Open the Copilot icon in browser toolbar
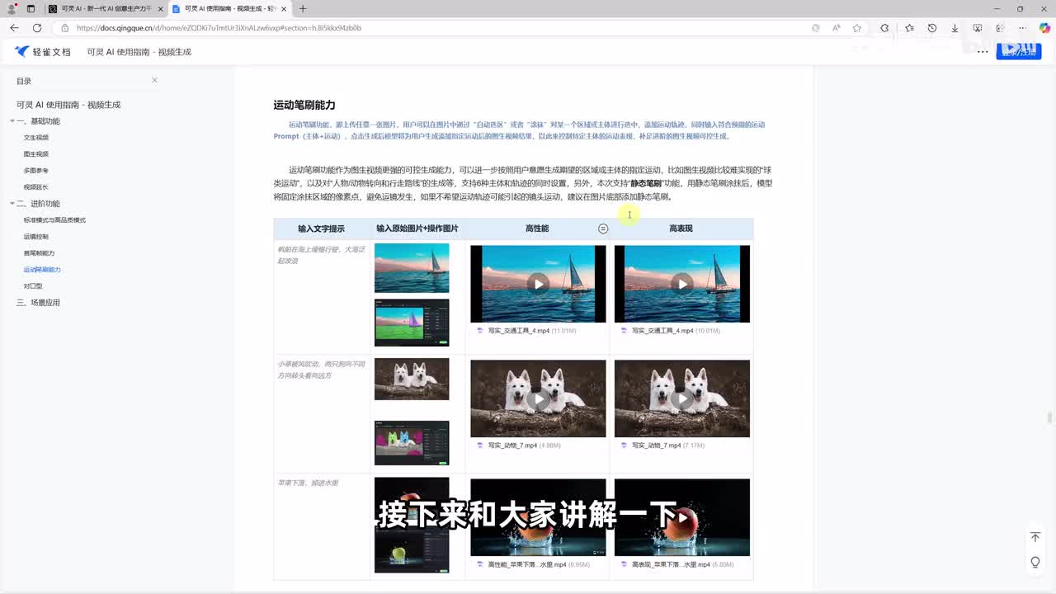This screenshot has width=1056, height=594. coord(1044,27)
